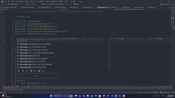The image size is (175, 98).
Task: Click DECLARE_MULTICAST_DELEGATE_ThreeParams macro on line 12
Action: (38, 39)
